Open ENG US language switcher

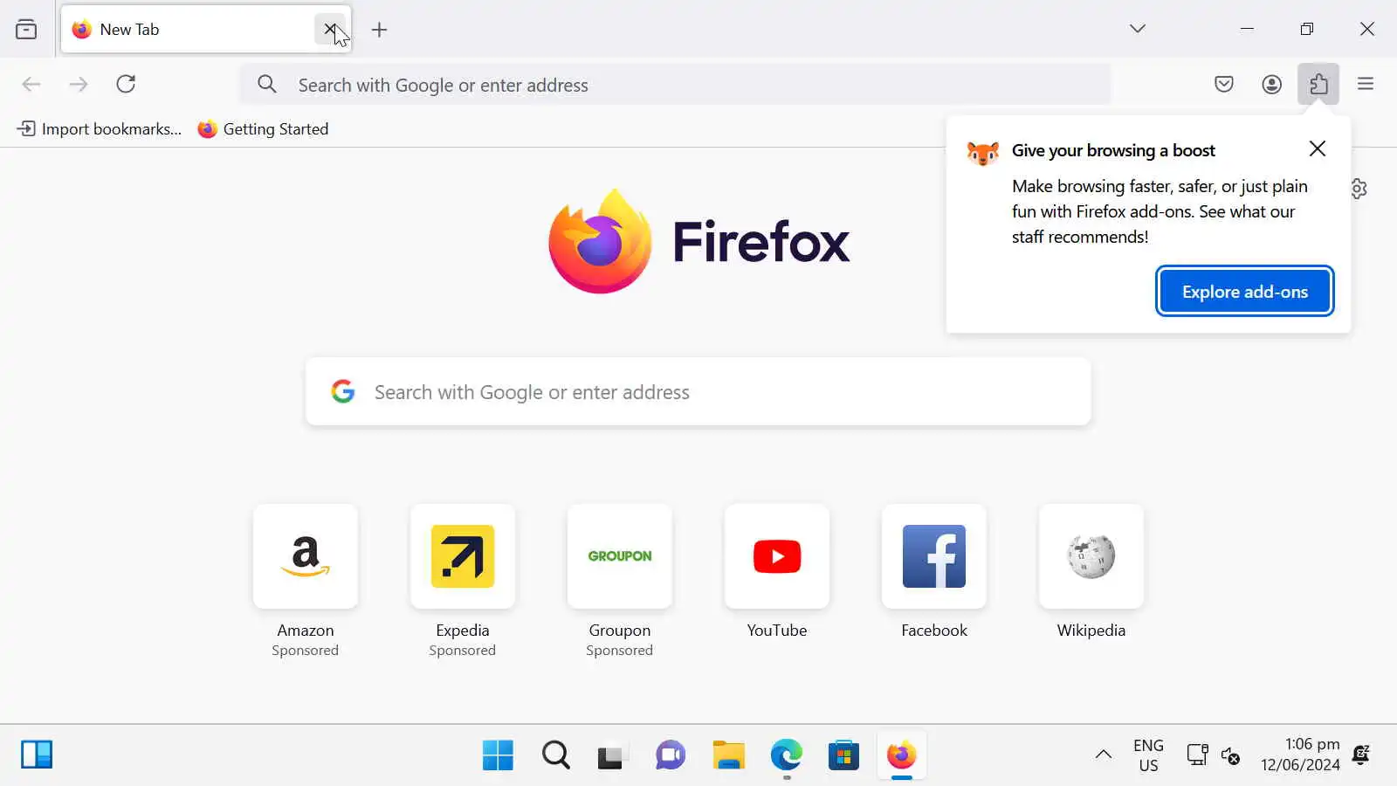coord(1148,755)
